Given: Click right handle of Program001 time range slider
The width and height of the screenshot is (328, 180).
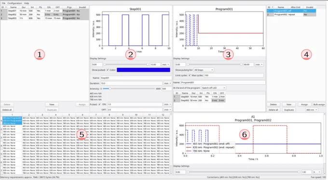Looking at the screenshot, I should click(x=241, y=64).
